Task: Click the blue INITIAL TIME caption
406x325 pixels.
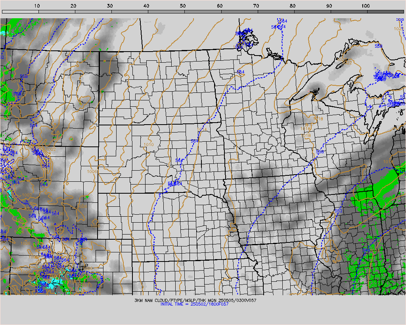Action: (194, 304)
